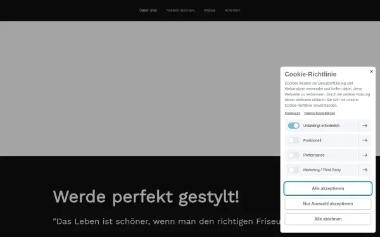
Task: Expand Unbedingt erforderlich details arrow
Action: [365, 126]
